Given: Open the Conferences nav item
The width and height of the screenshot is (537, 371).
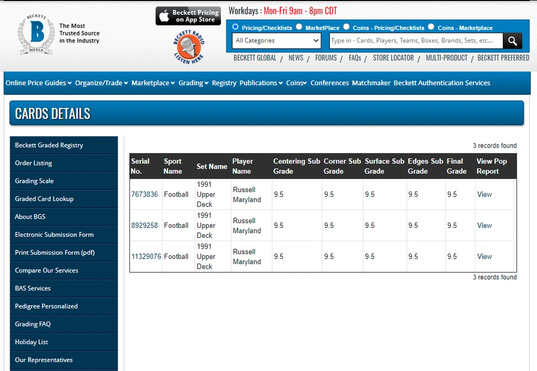Looking at the screenshot, I should 329,83.
